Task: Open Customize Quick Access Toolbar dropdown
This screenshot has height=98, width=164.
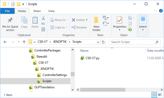Action: coord(23,4)
